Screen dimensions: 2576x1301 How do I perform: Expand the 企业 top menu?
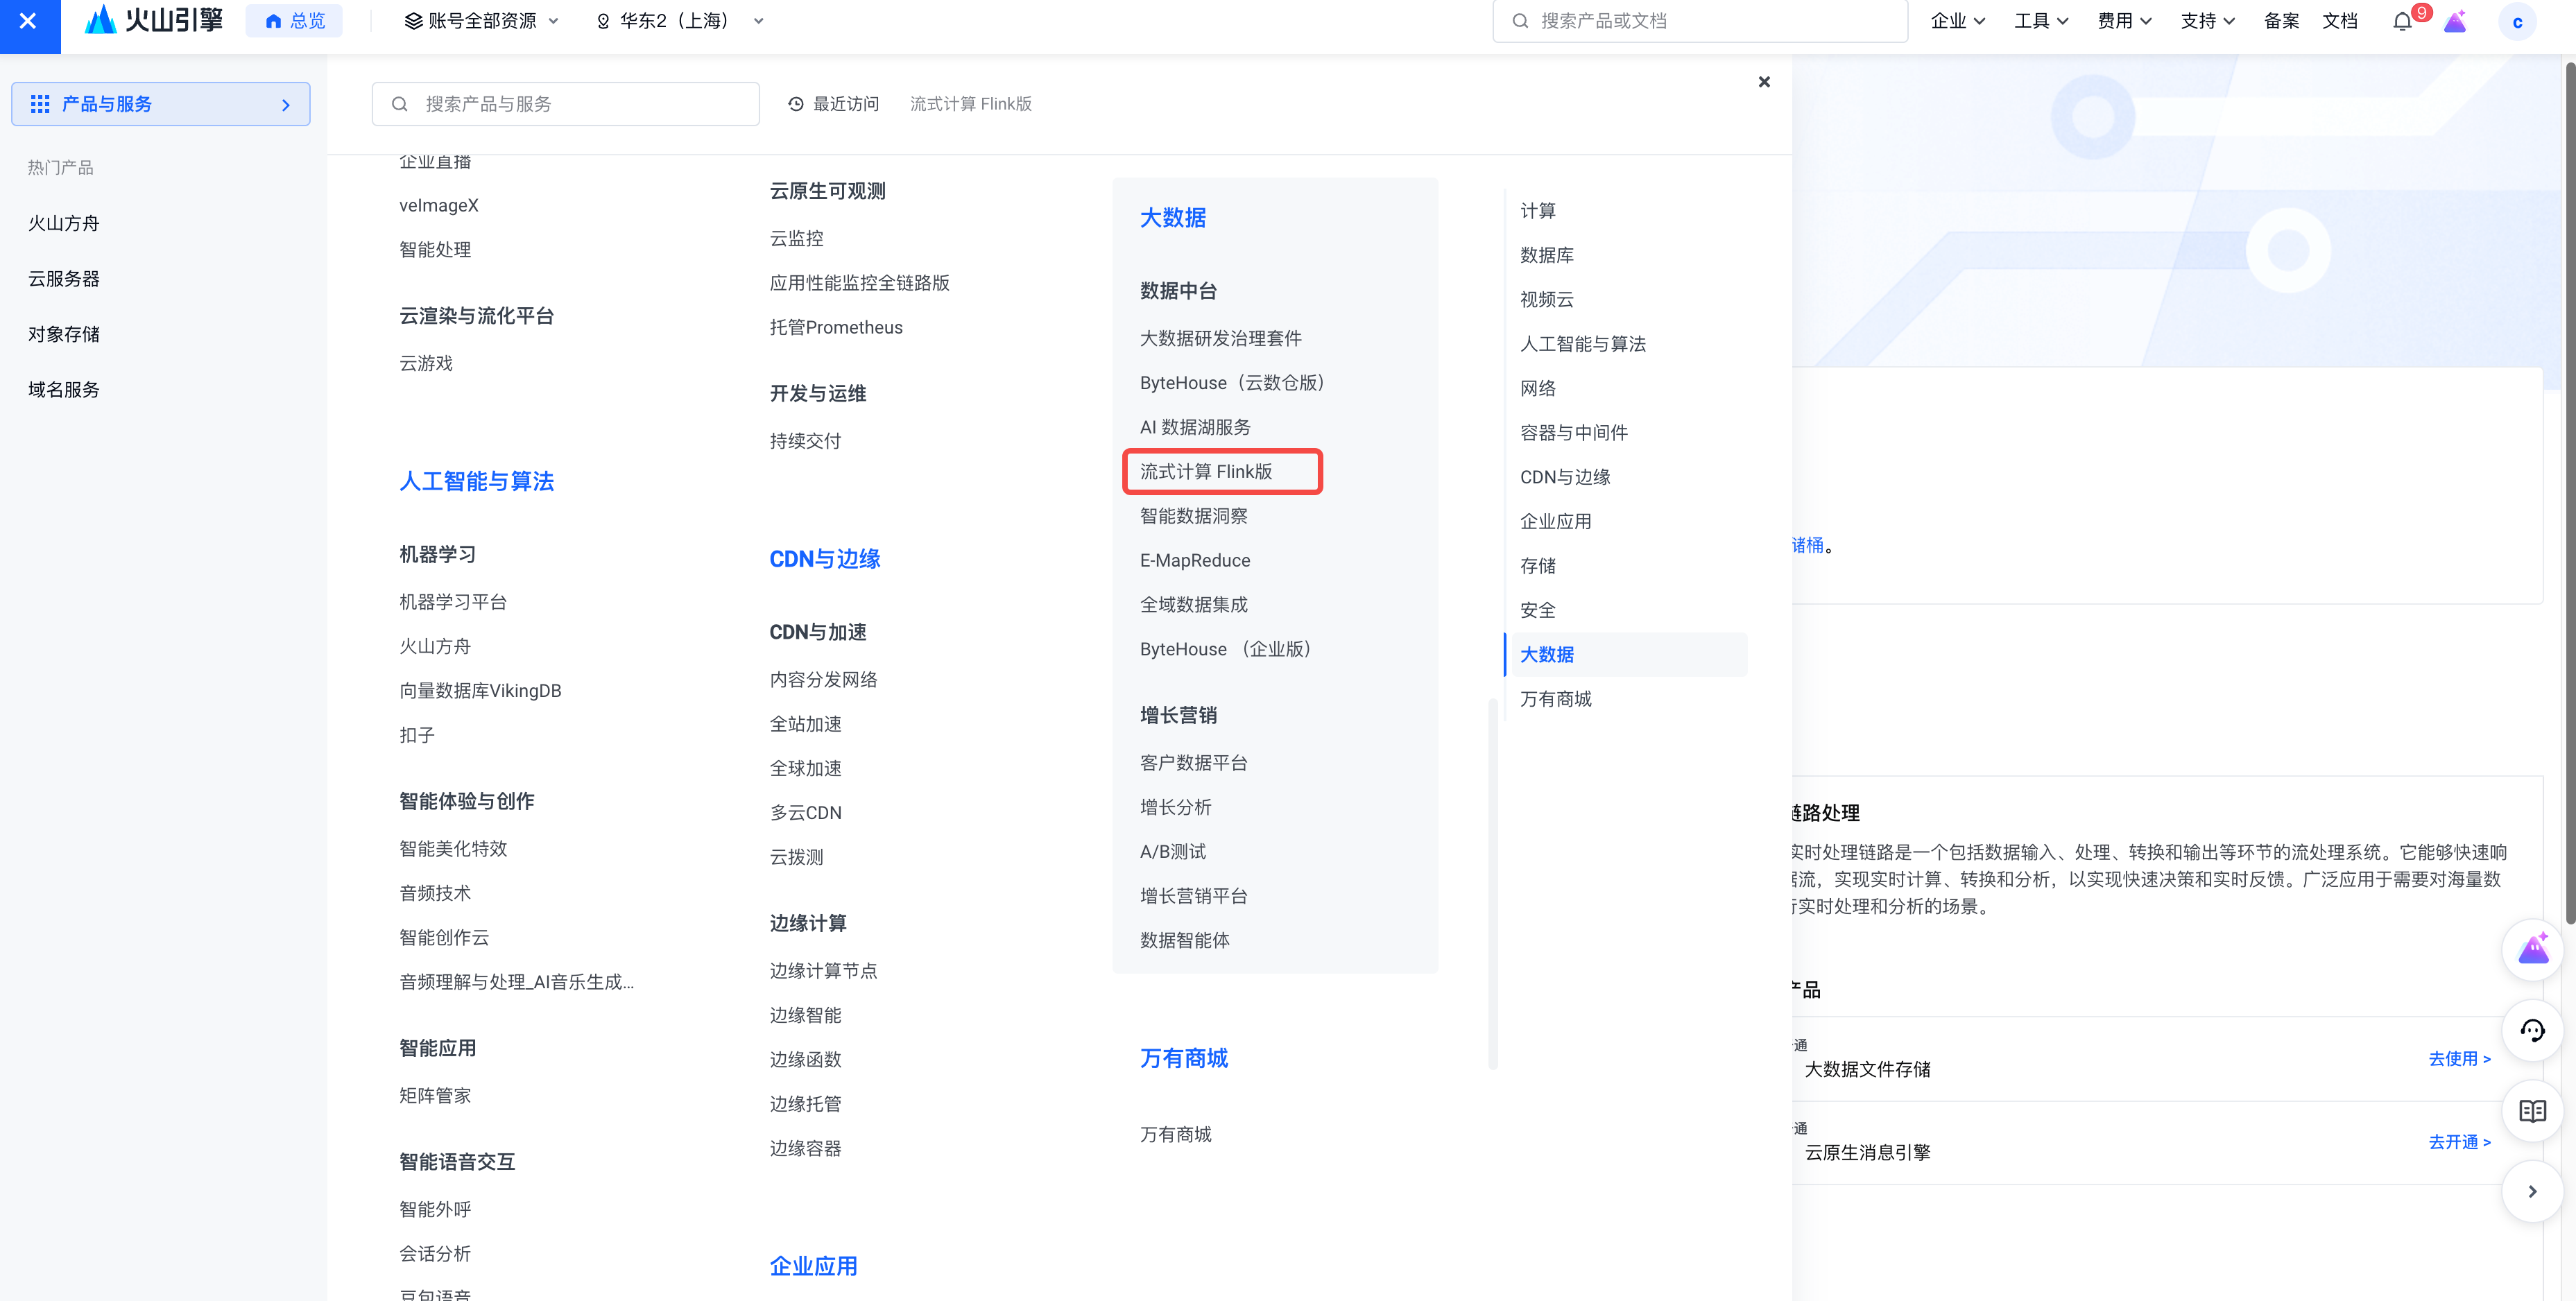click(1957, 21)
